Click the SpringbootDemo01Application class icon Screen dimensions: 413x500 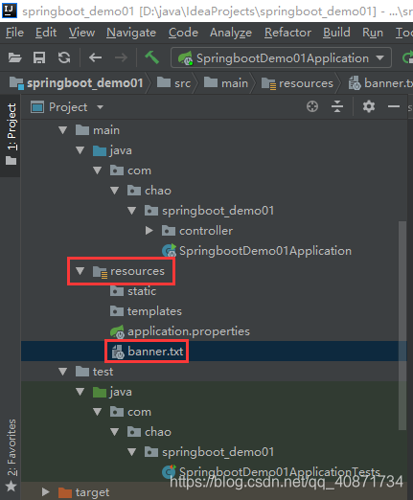click(169, 251)
